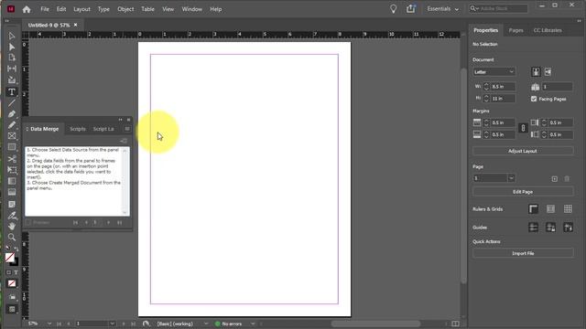Viewport: 586px width, 329px height.
Task: Toggle Show Document Grid button
Action: click(568, 209)
